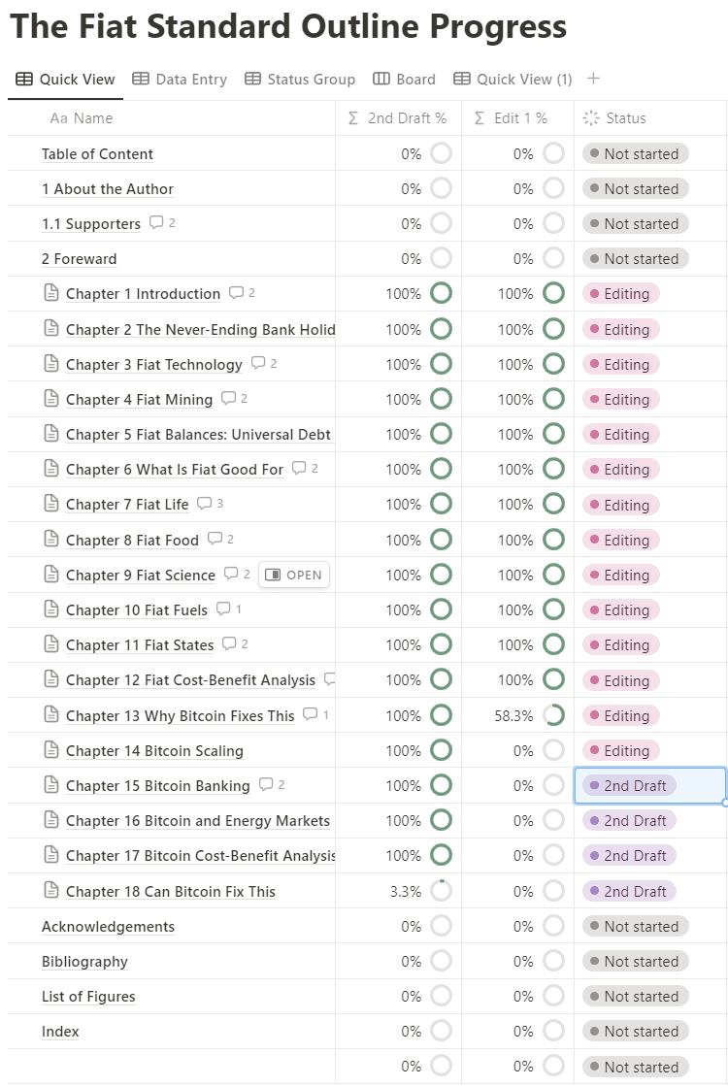Click the Name column header
Viewport: 728px width, 1086px height.
[172, 118]
